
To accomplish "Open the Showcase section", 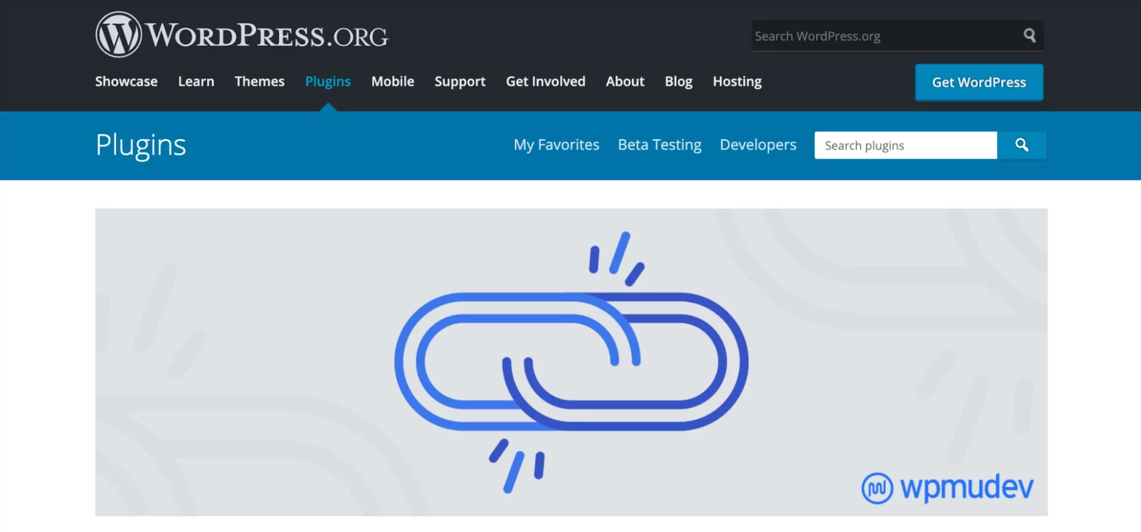I will 126,82.
